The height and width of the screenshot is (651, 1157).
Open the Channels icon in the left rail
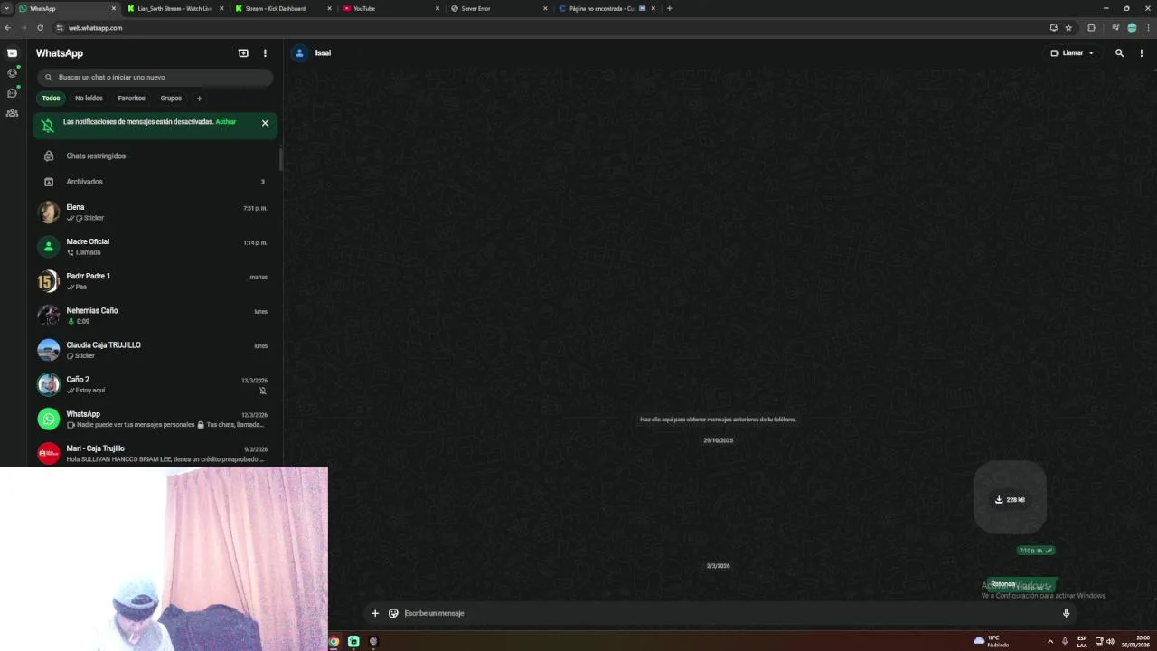[x=12, y=93]
